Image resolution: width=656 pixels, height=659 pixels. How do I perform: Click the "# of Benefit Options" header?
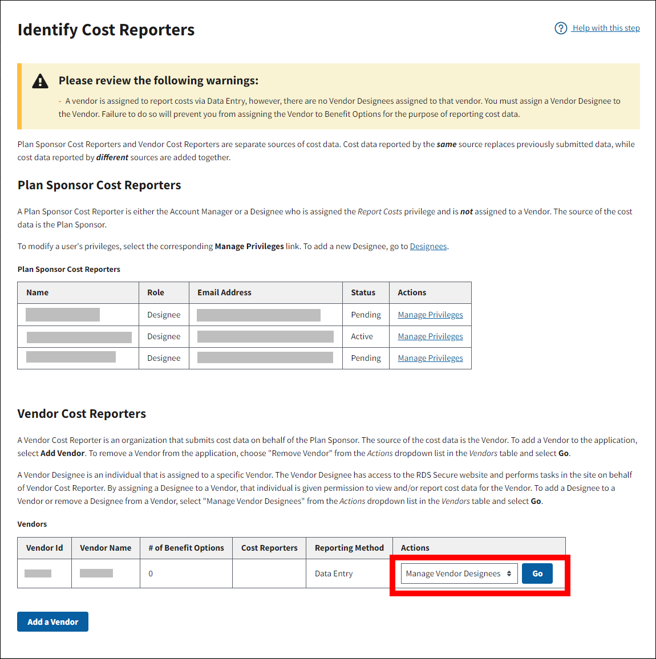(186, 548)
